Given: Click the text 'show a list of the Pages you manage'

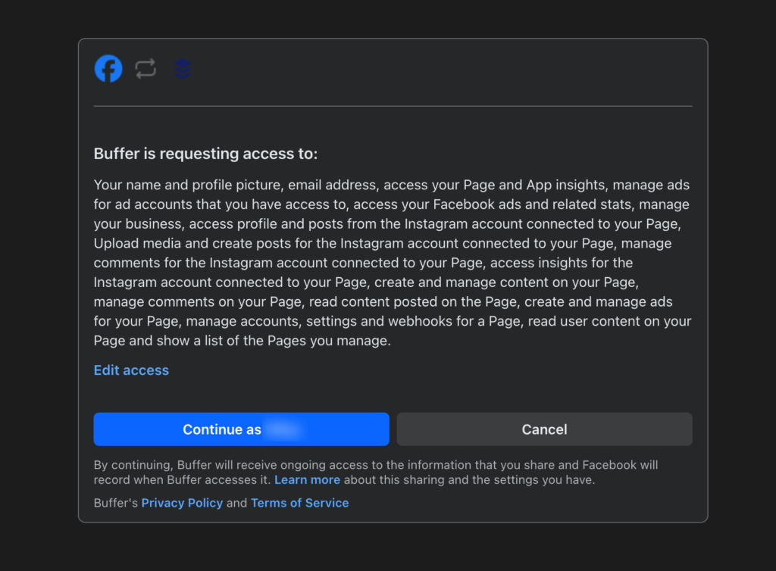Looking at the screenshot, I should pos(273,341).
